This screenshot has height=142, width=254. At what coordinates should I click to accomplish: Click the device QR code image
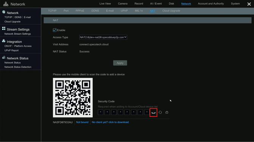73,97
